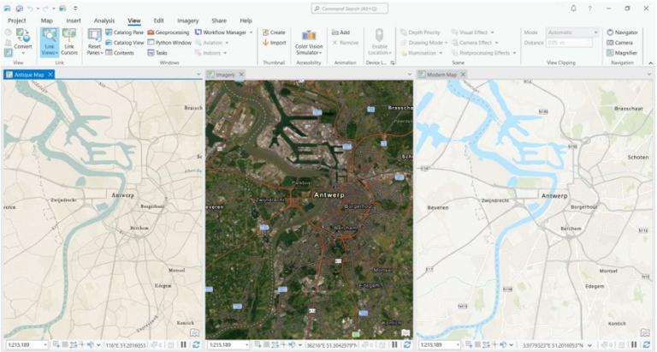Screen dimensions: 657x352
Task: Open the notifications bell
Action: [x=573, y=9]
